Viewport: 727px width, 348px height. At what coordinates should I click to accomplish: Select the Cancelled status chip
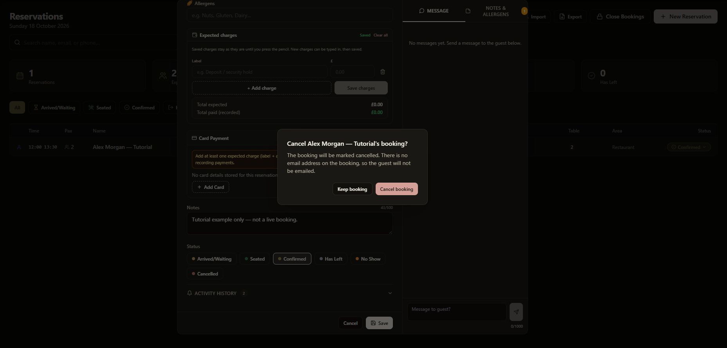[x=205, y=274]
